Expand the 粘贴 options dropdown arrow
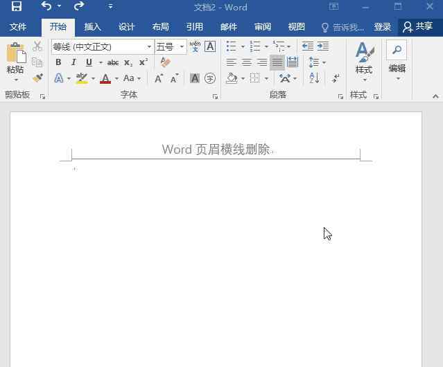 click(16, 80)
